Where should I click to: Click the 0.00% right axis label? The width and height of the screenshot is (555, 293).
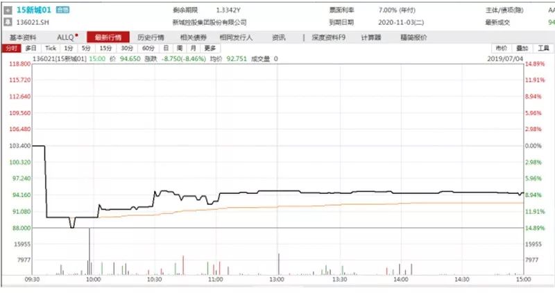pyautogui.click(x=533, y=145)
